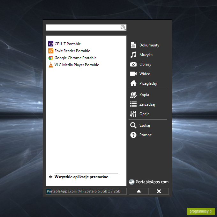Click the Wideo video camera icon

(x=133, y=74)
